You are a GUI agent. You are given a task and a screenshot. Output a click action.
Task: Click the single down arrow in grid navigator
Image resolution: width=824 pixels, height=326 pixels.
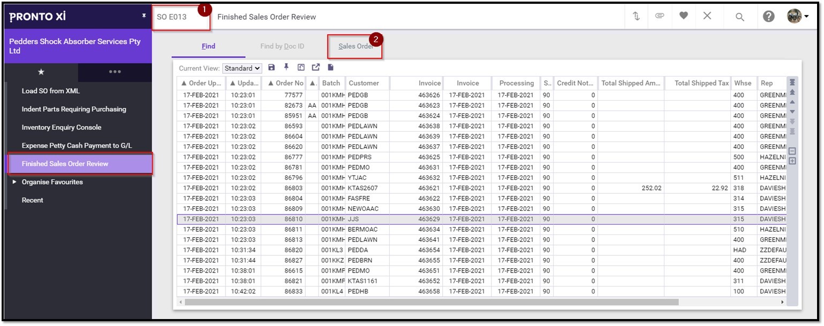point(792,111)
